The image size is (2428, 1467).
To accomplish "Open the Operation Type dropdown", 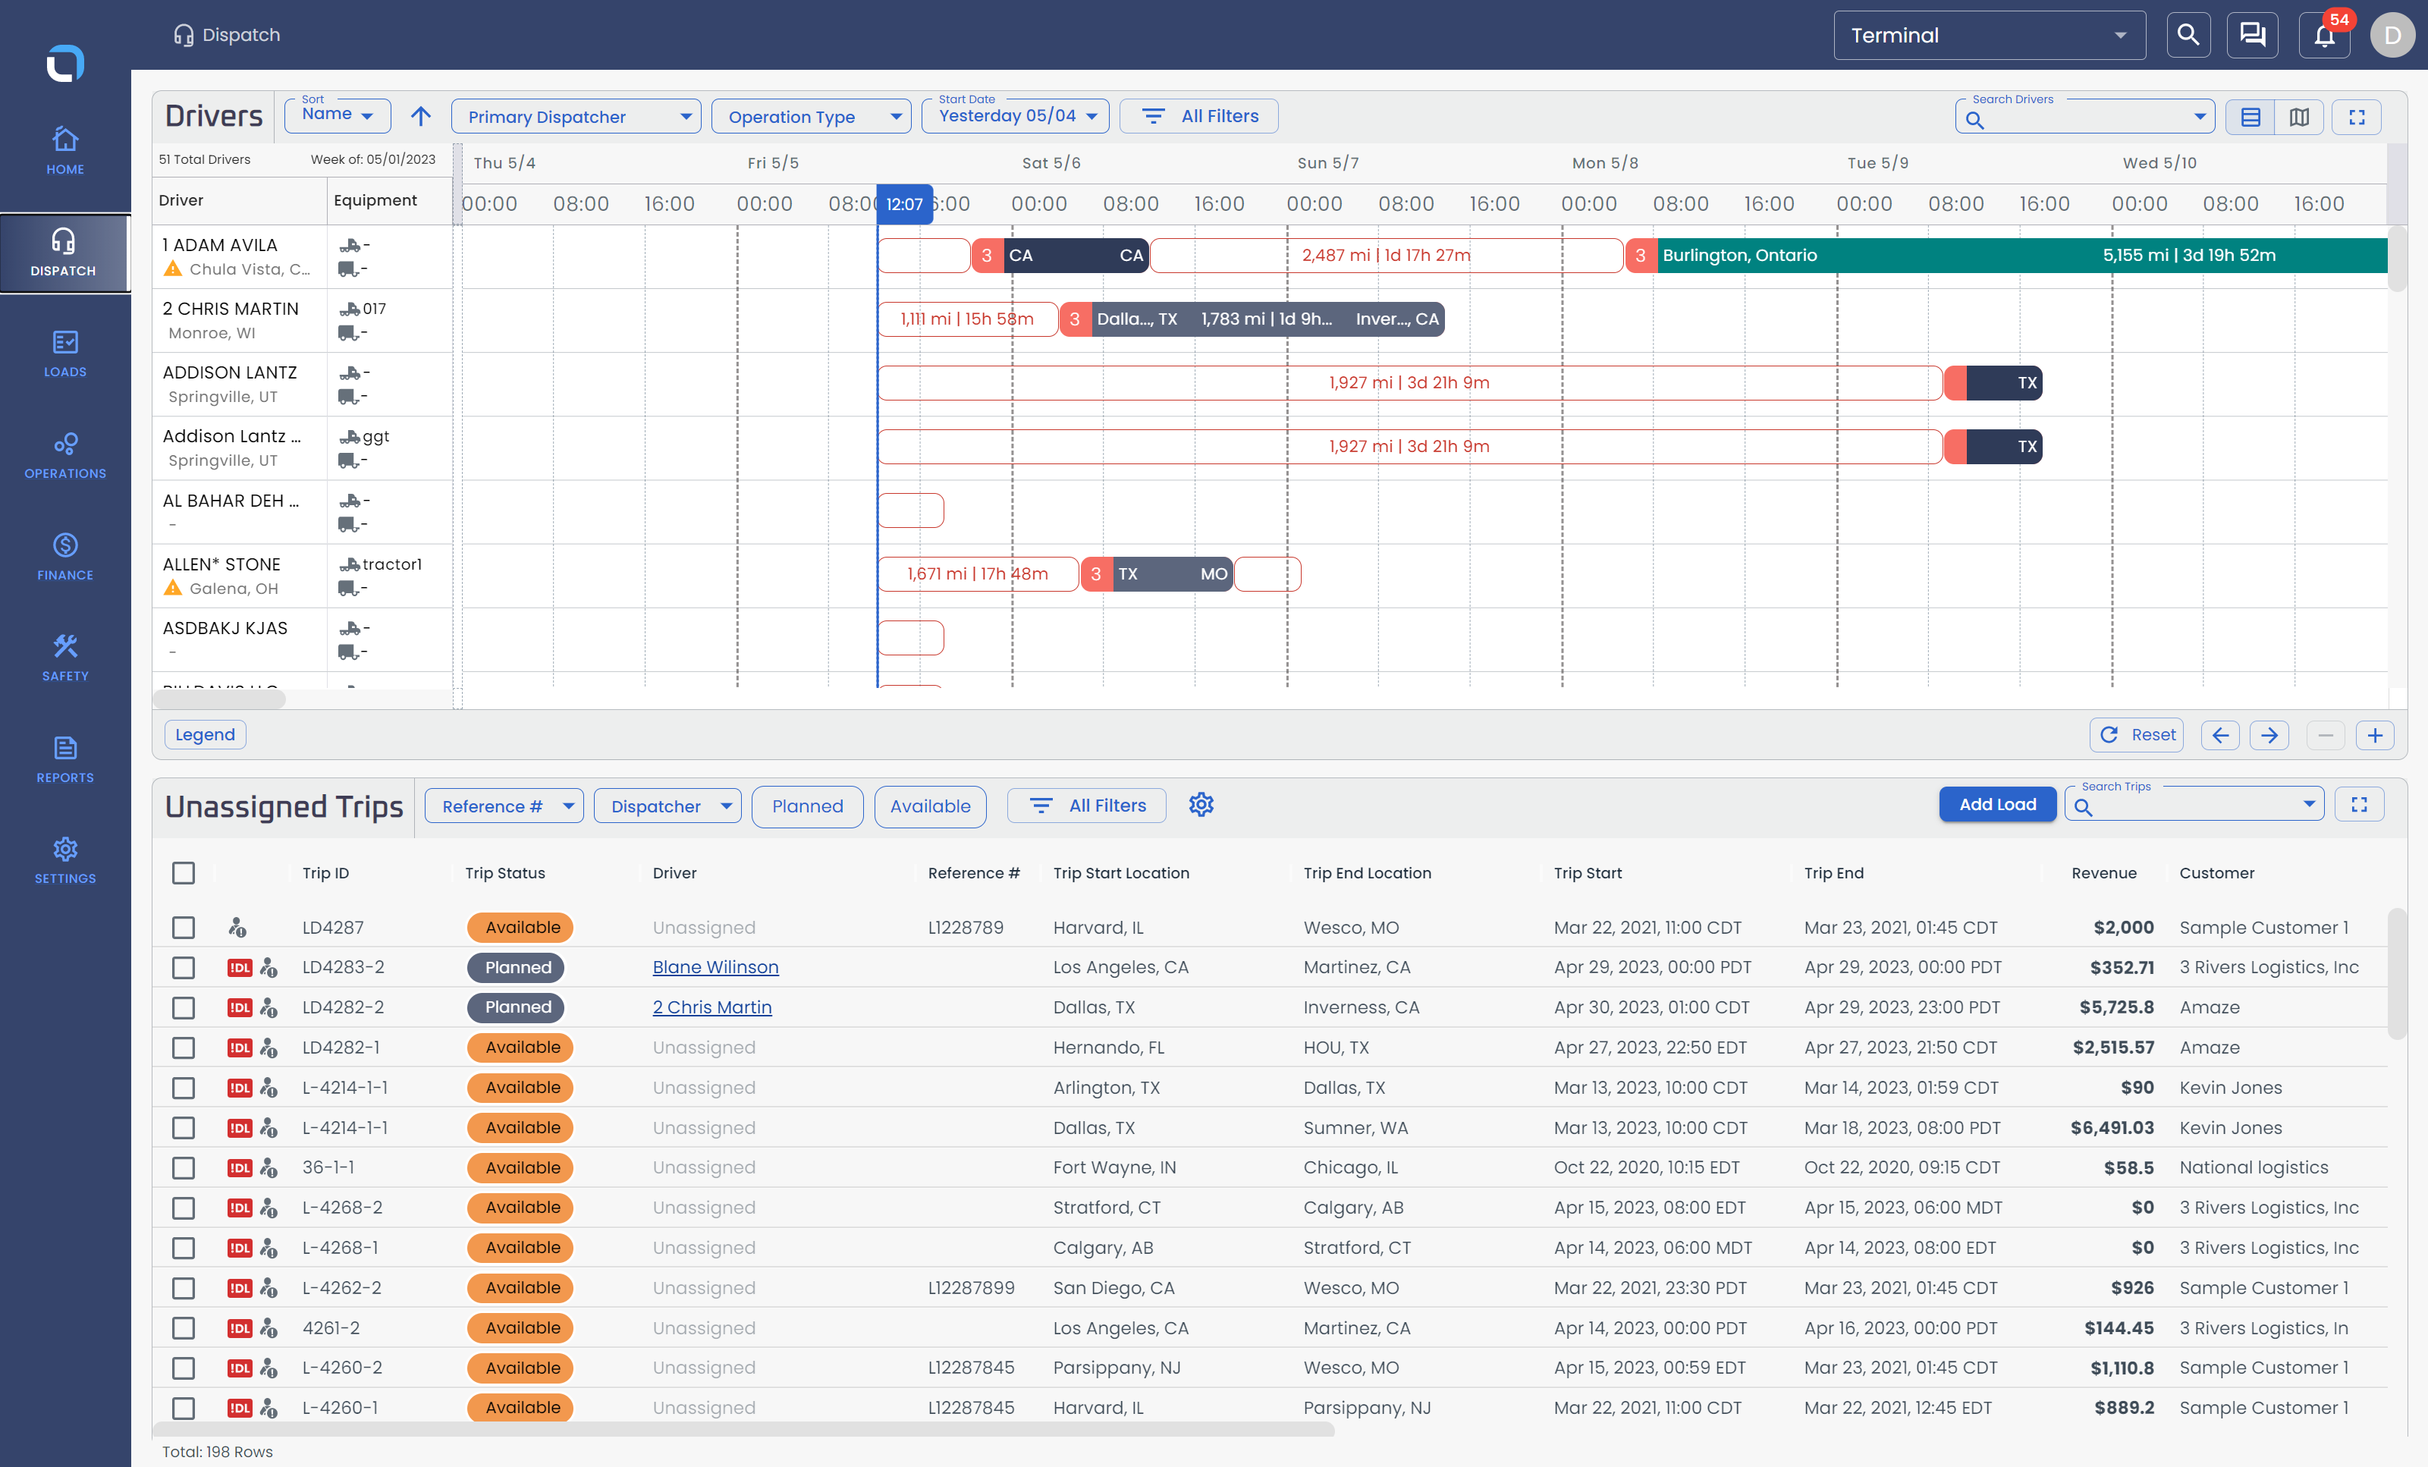I will (811, 116).
